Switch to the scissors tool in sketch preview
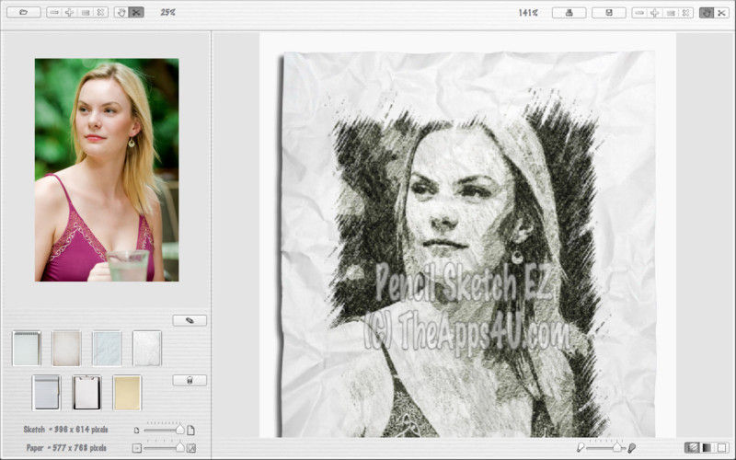Viewport: 736px width, 460px height. click(720, 13)
